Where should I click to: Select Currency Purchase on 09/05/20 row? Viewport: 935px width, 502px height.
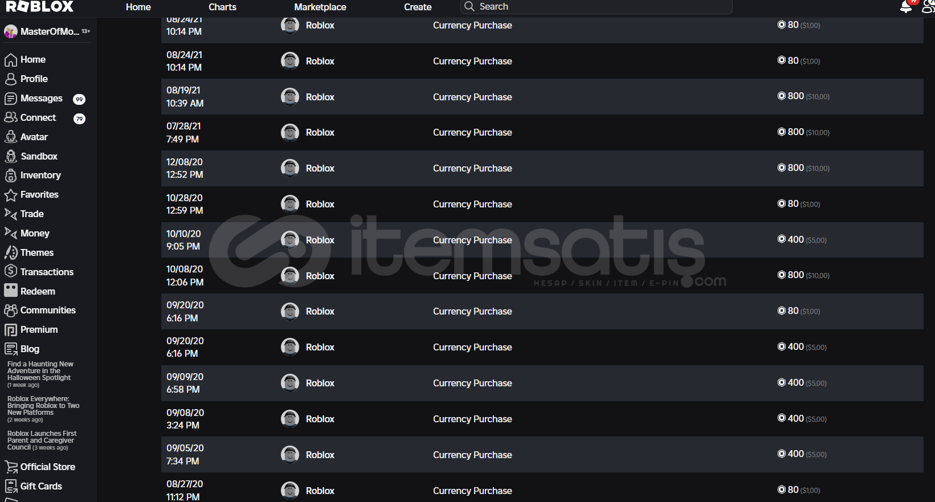(472, 455)
